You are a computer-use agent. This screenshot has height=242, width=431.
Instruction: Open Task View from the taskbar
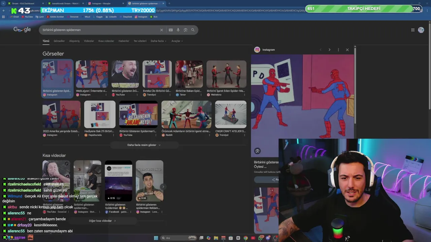(201, 238)
